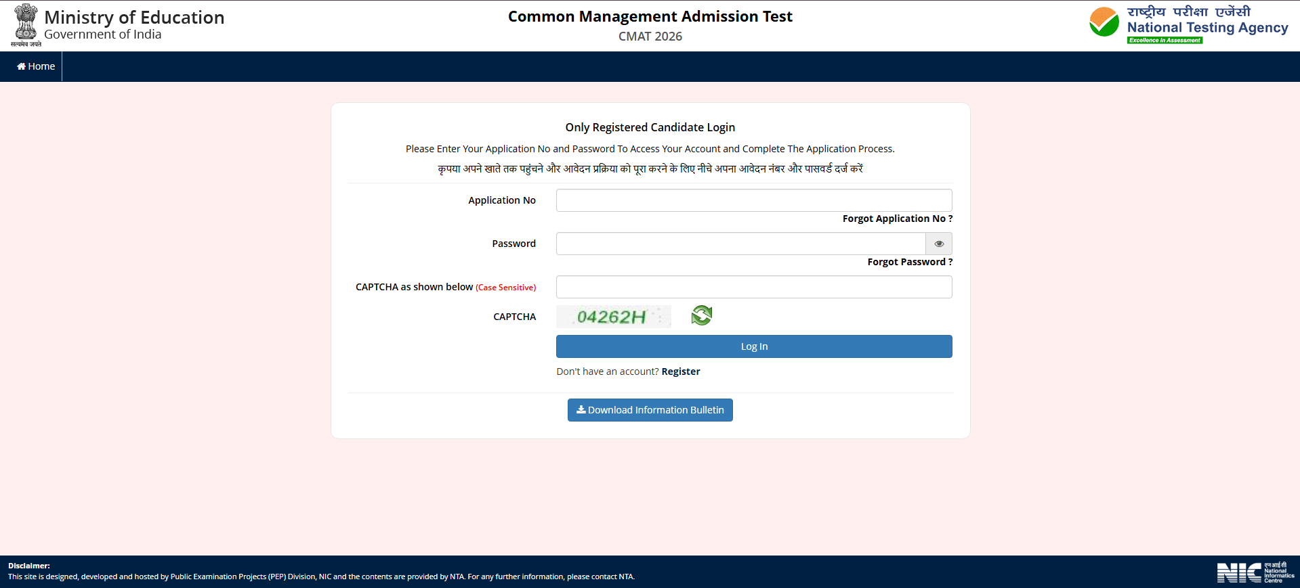
Task: Click the Hindi instruction line
Action: pos(650,168)
